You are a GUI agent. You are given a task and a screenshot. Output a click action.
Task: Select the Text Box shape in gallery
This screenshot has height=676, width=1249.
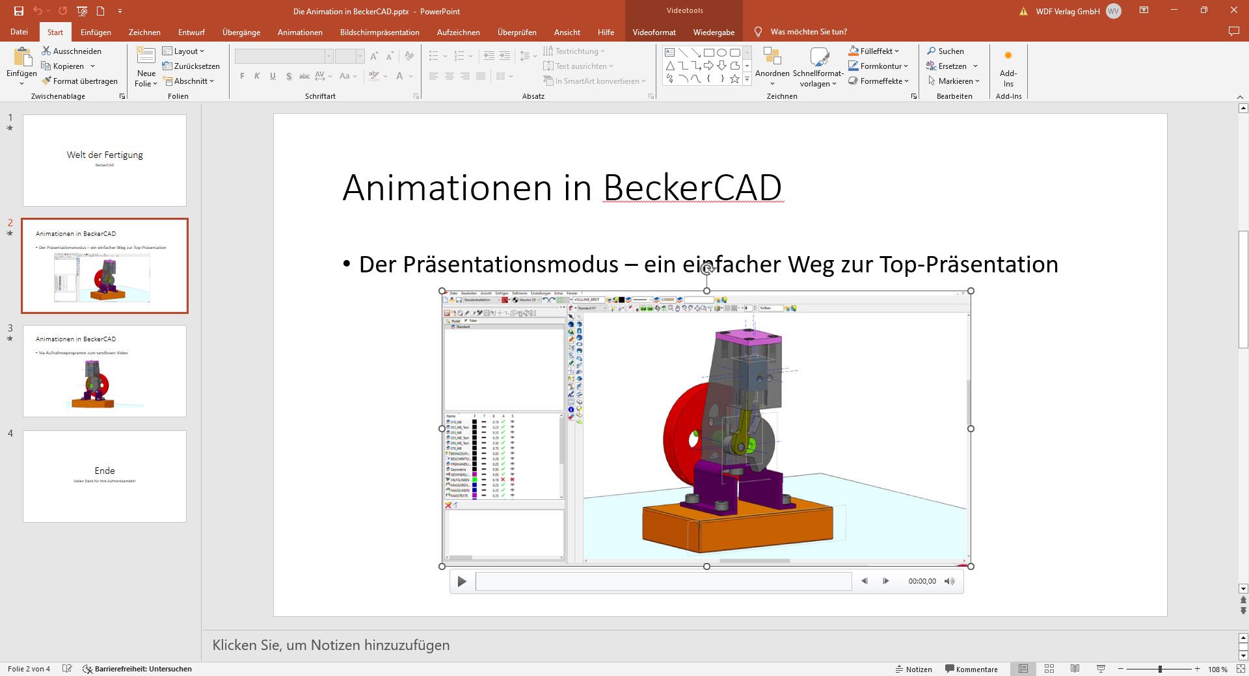click(x=669, y=52)
